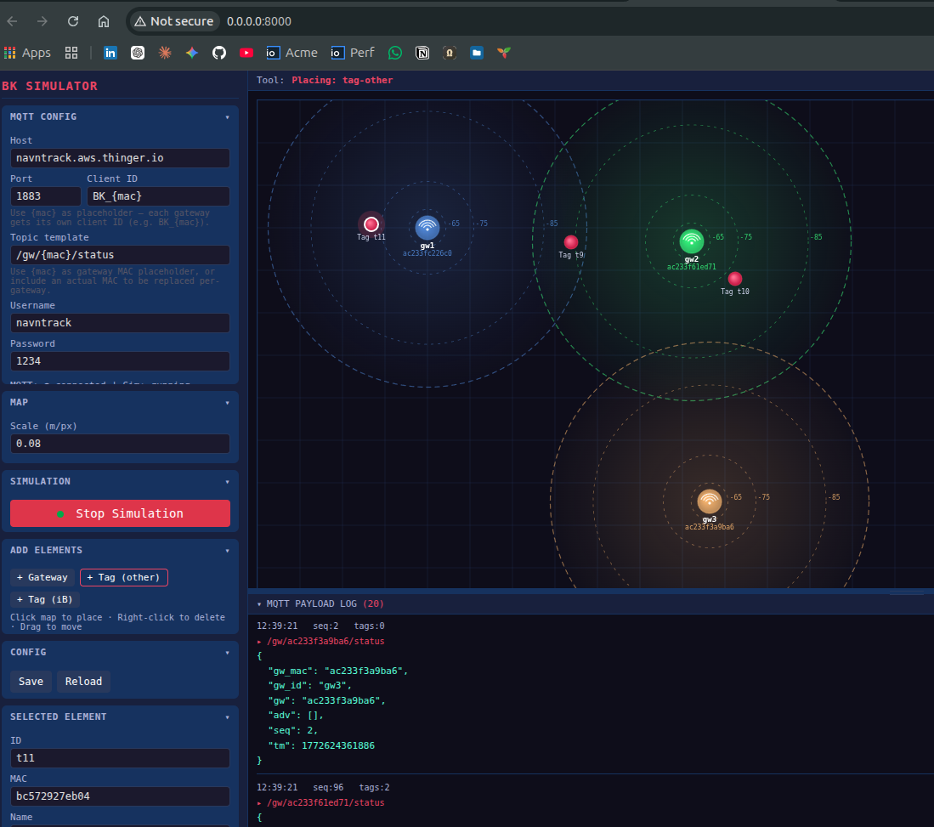Click the BK SIMULATOR title
Screen dimensions: 934x827
49,86
